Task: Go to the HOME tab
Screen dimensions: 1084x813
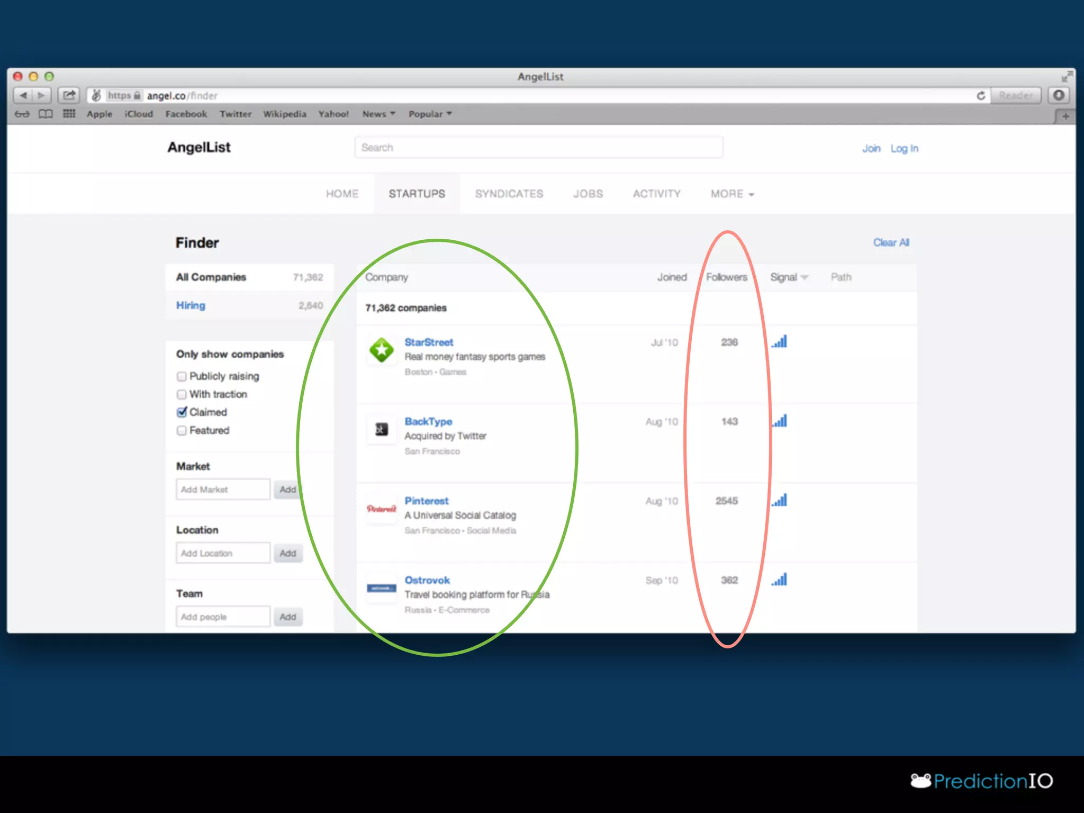Action: pos(342,194)
